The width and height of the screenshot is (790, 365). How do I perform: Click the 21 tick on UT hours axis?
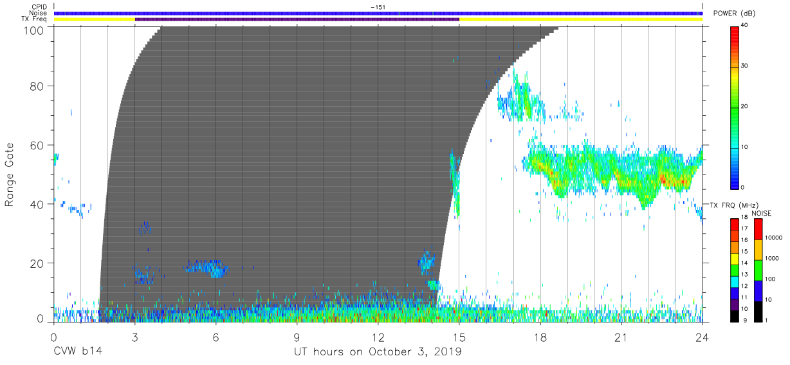click(x=621, y=337)
